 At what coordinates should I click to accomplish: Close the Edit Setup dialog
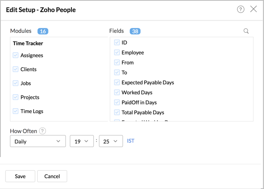(x=254, y=9)
